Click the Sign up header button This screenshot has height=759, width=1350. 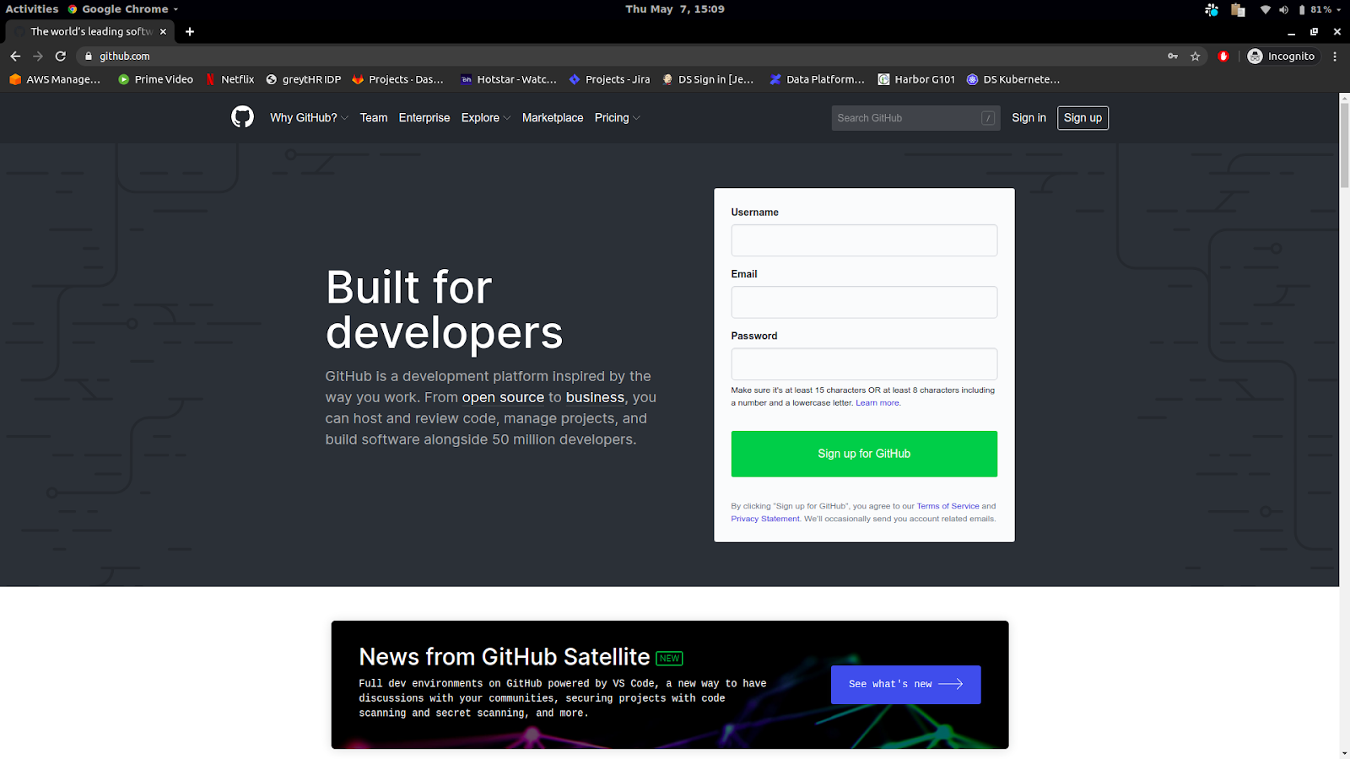pos(1083,118)
